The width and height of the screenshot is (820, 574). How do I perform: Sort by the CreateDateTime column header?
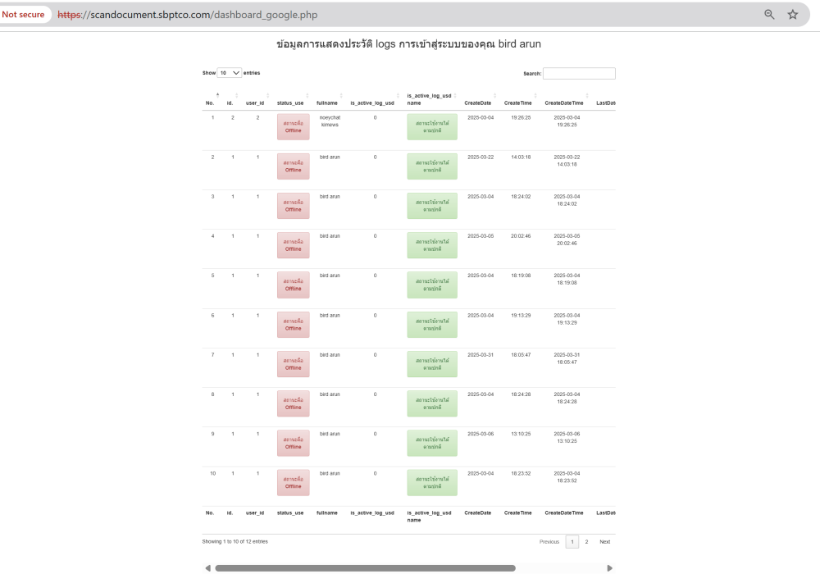click(564, 102)
